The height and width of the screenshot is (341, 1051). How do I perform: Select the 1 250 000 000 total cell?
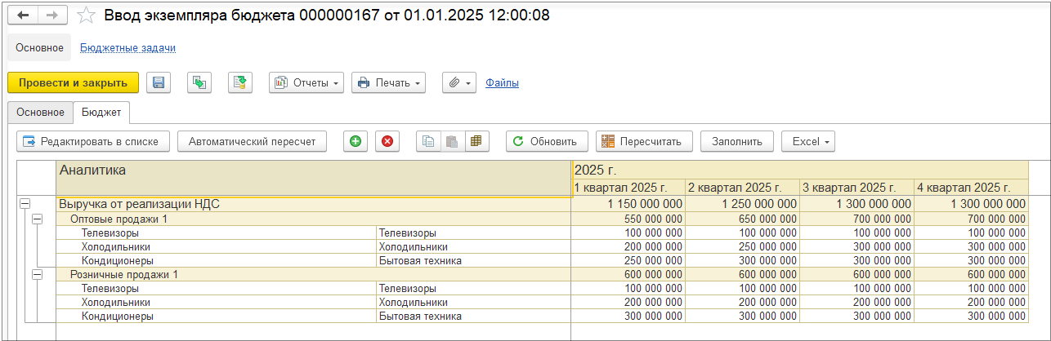pos(742,205)
